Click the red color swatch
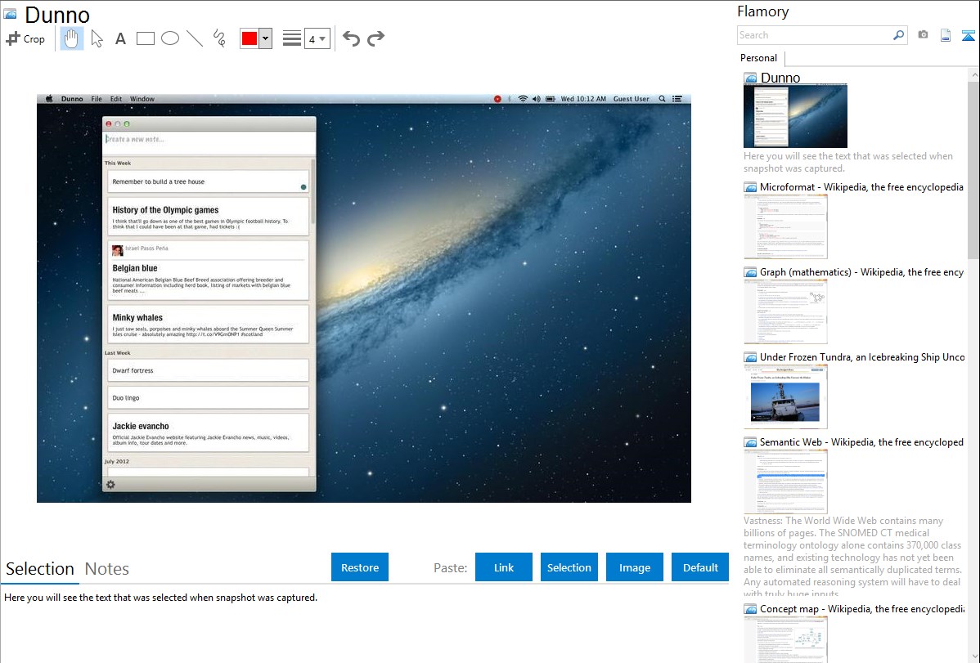 click(249, 38)
